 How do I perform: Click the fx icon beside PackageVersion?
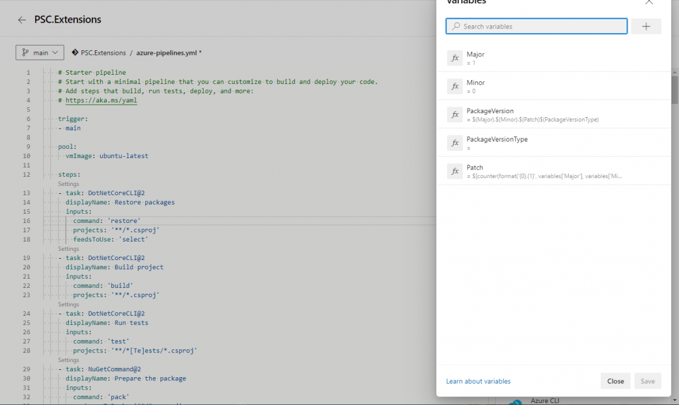pos(455,114)
